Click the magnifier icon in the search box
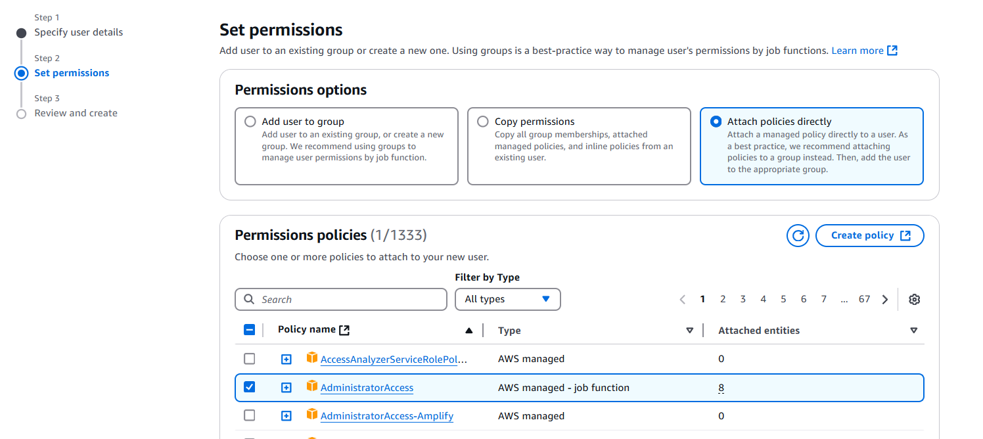Screen dimensions: 983x439 [x=249, y=299]
